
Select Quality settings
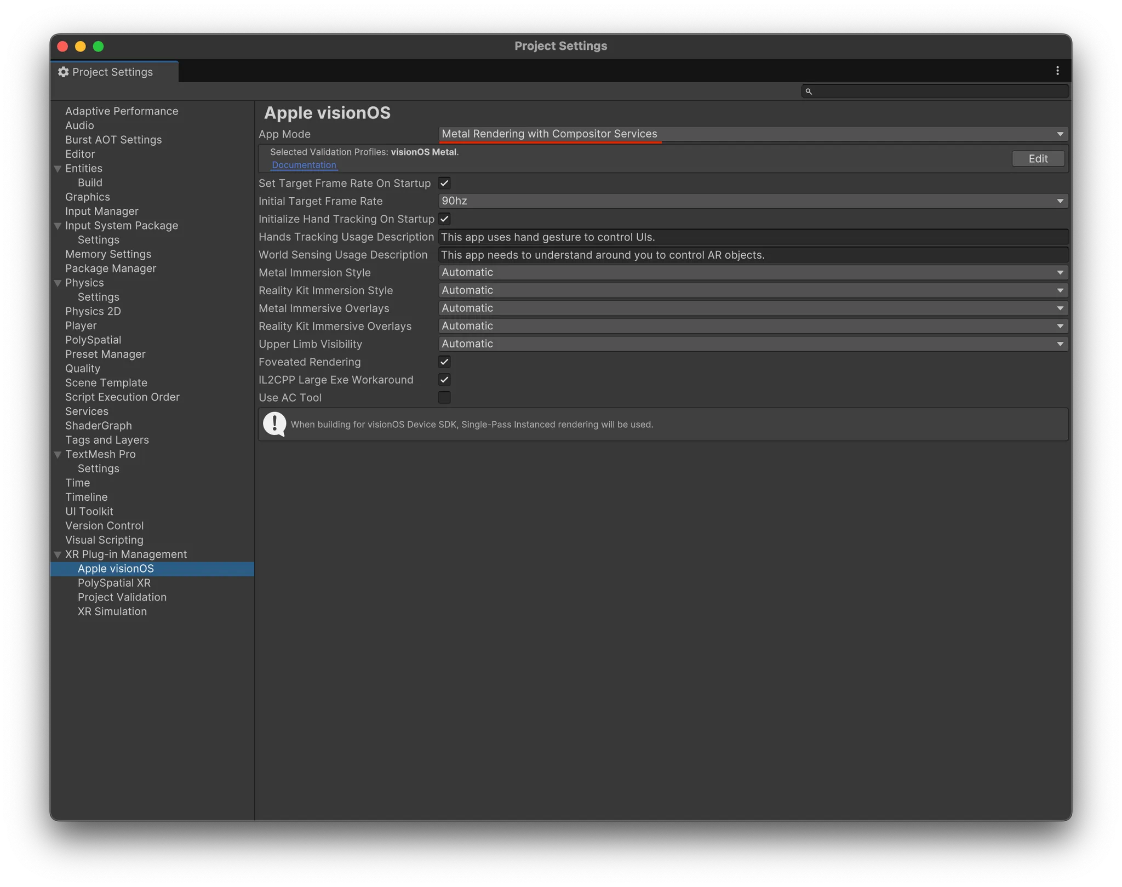(83, 369)
